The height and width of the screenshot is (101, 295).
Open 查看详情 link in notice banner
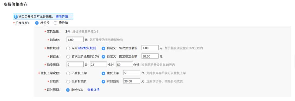click(x=62, y=17)
